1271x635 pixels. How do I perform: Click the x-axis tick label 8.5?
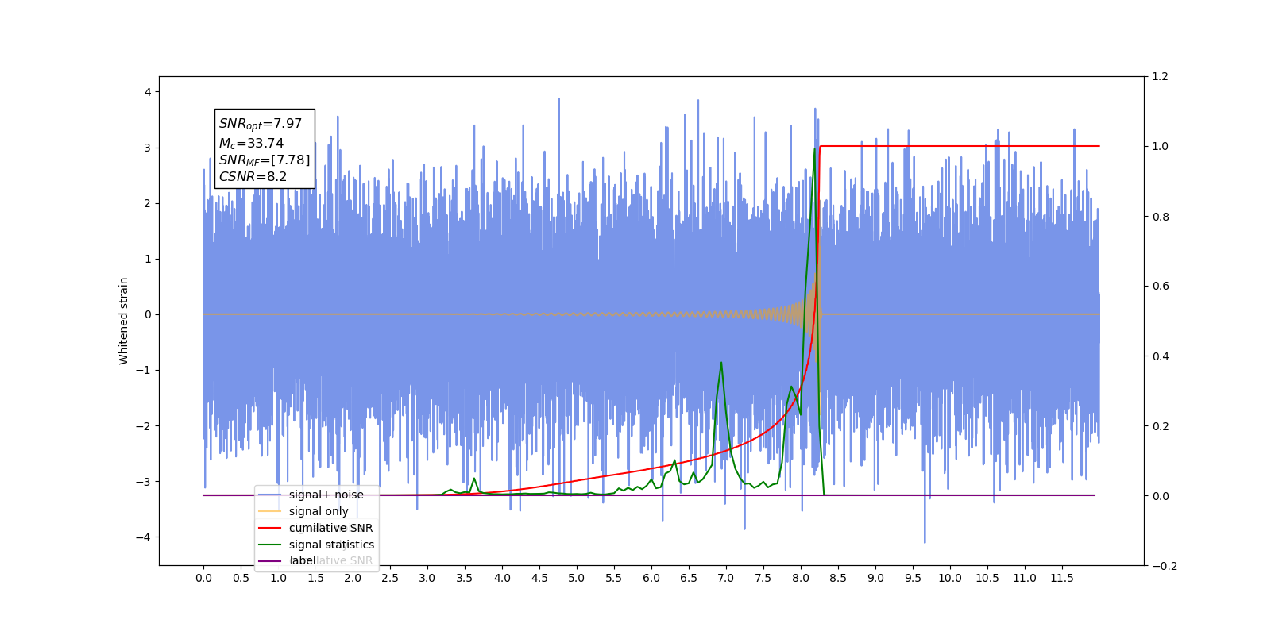click(x=838, y=578)
